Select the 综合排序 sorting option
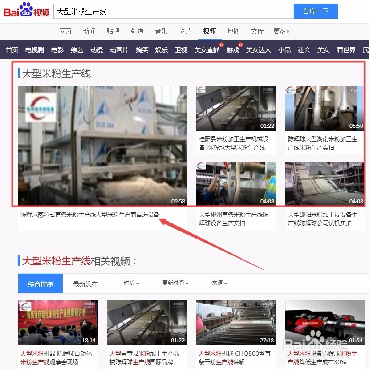Viewport: 369px width, 369px height. click(40, 284)
